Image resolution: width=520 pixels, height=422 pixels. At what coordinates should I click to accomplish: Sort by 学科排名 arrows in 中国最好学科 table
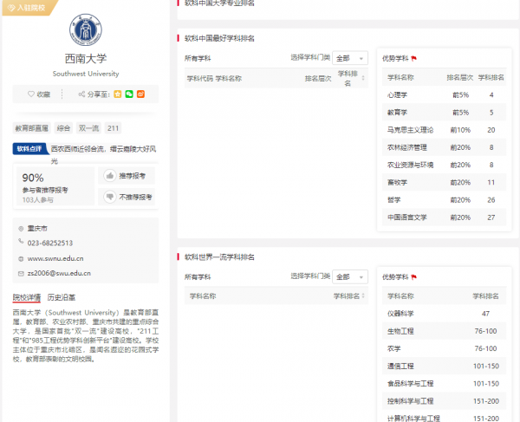pos(363,78)
